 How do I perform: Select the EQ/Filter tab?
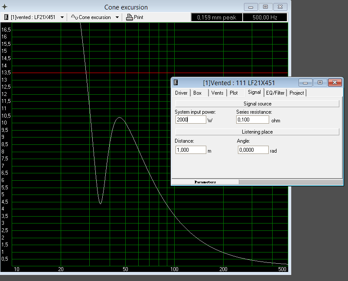pos(275,93)
